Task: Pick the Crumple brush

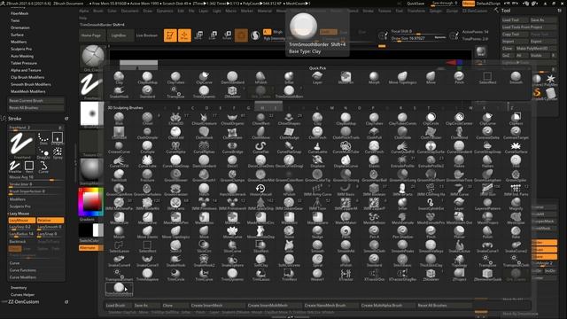Action: 147,147
